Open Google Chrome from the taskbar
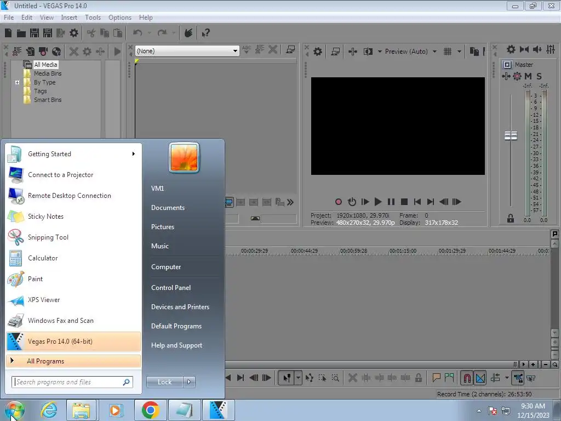This screenshot has width=561, height=421. coord(150,410)
